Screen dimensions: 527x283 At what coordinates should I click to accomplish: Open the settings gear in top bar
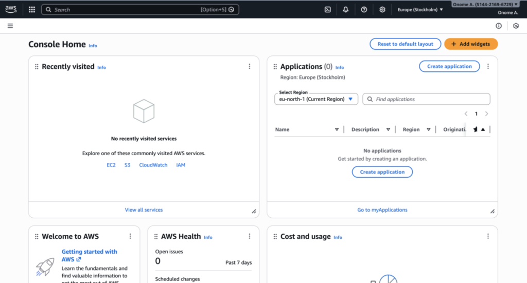pos(382,10)
